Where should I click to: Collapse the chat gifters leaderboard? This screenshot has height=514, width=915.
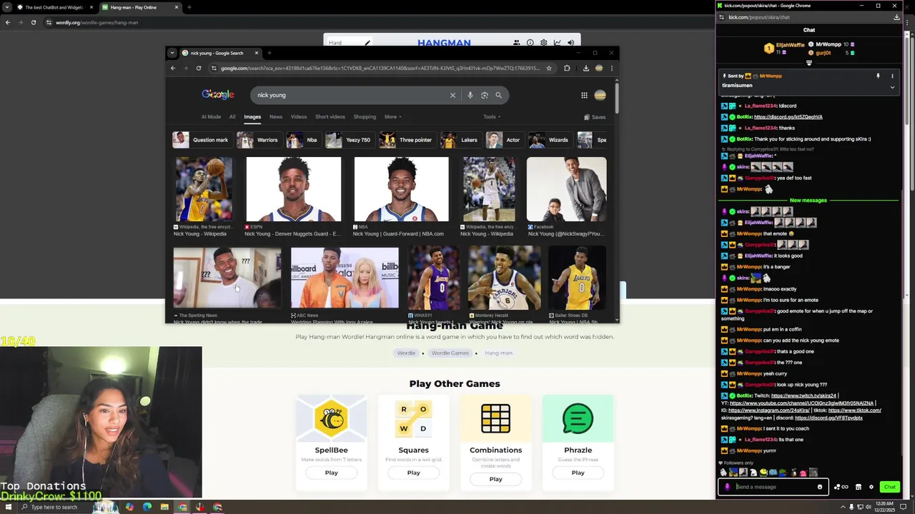pyautogui.click(x=809, y=63)
